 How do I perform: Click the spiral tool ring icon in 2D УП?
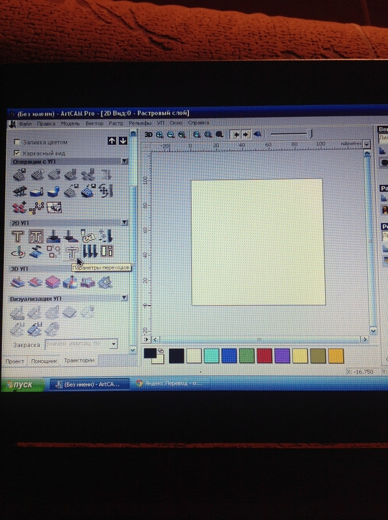[x=18, y=252]
